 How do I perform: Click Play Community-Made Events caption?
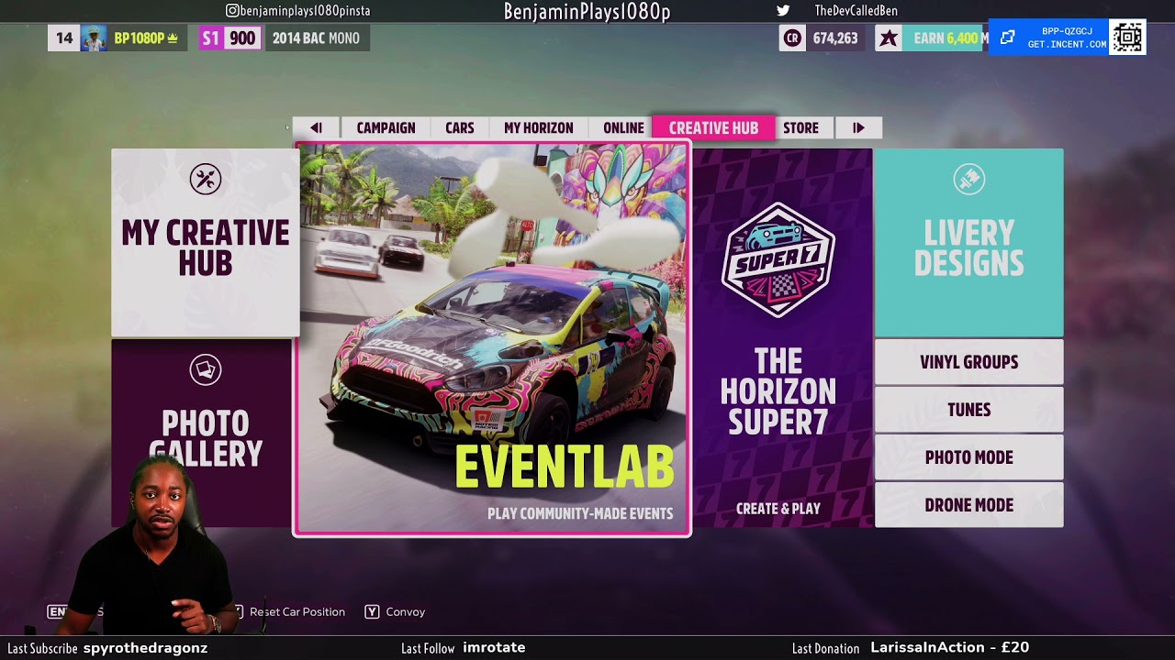(x=580, y=513)
